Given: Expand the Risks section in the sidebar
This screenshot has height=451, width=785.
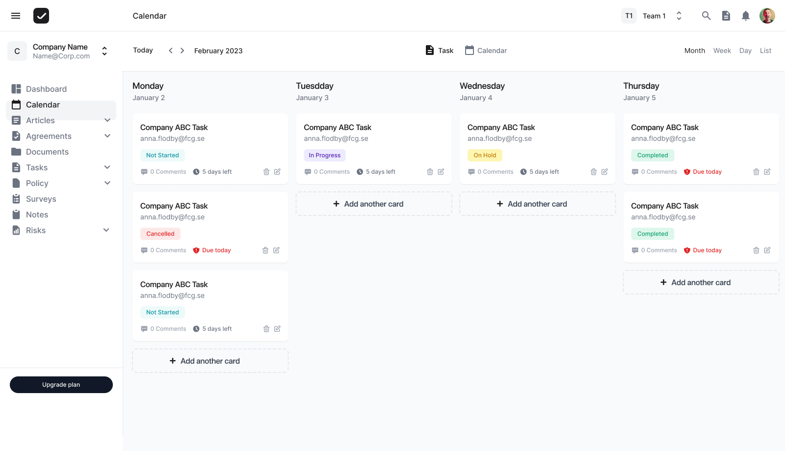Looking at the screenshot, I should click(x=106, y=230).
